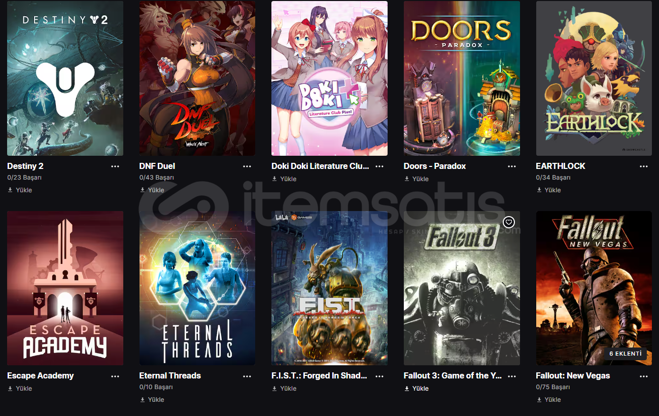
Task: Open the three-dot menu for Escape Academy
Action: pos(115,376)
